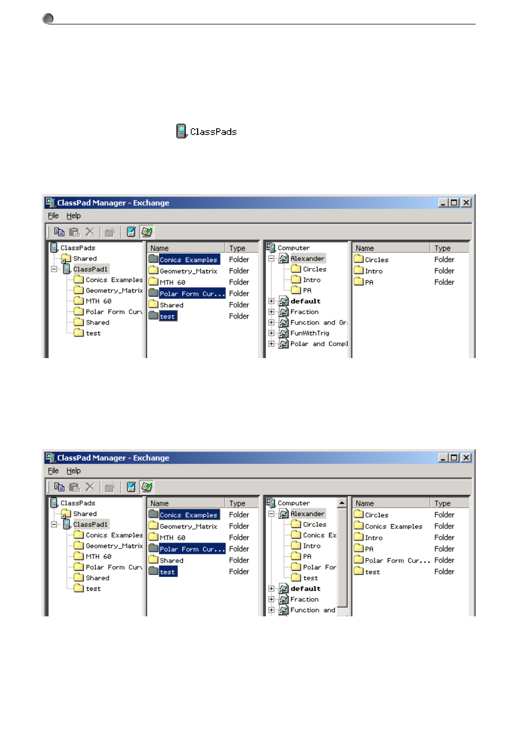Click Delete X icon in lower window toolbar
The height and width of the screenshot is (733, 518).
[90, 487]
